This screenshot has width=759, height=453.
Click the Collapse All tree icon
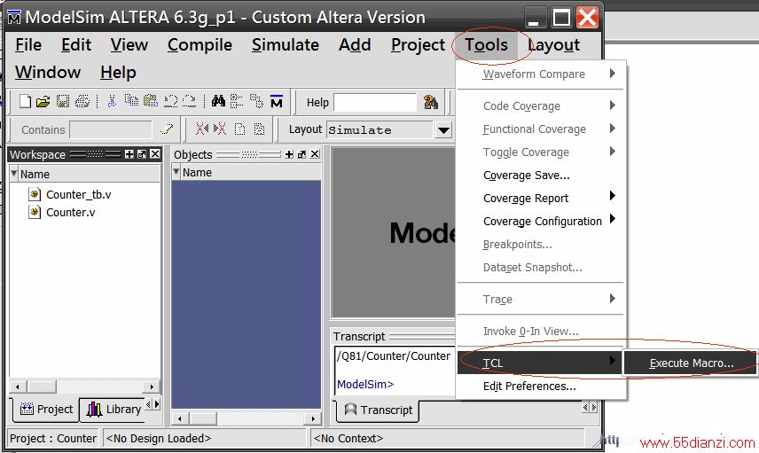[x=236, y=101]
